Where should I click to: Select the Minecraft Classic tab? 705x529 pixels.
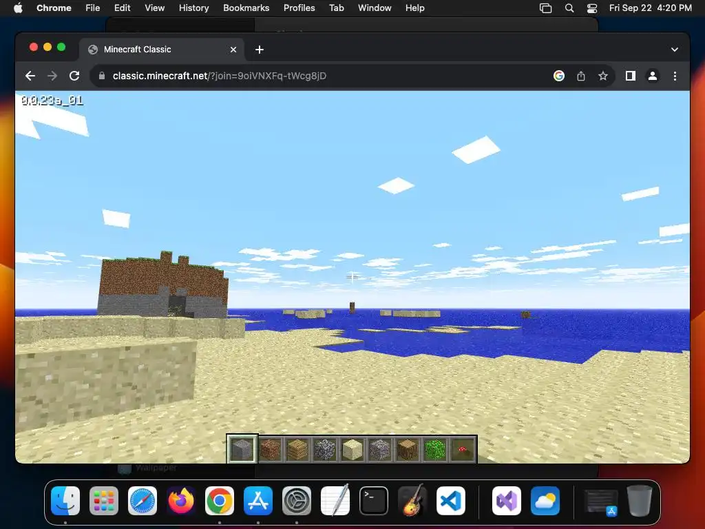(162, 50)
